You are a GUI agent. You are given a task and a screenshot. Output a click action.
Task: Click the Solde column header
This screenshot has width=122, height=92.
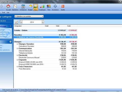point(69,26)
